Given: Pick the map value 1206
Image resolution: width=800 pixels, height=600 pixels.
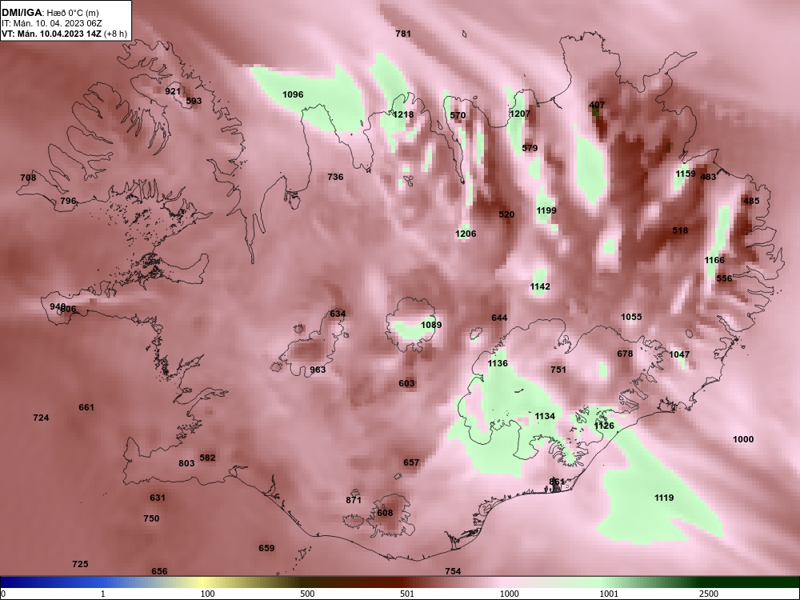Looking at the screenshot, I should (466, 234).
